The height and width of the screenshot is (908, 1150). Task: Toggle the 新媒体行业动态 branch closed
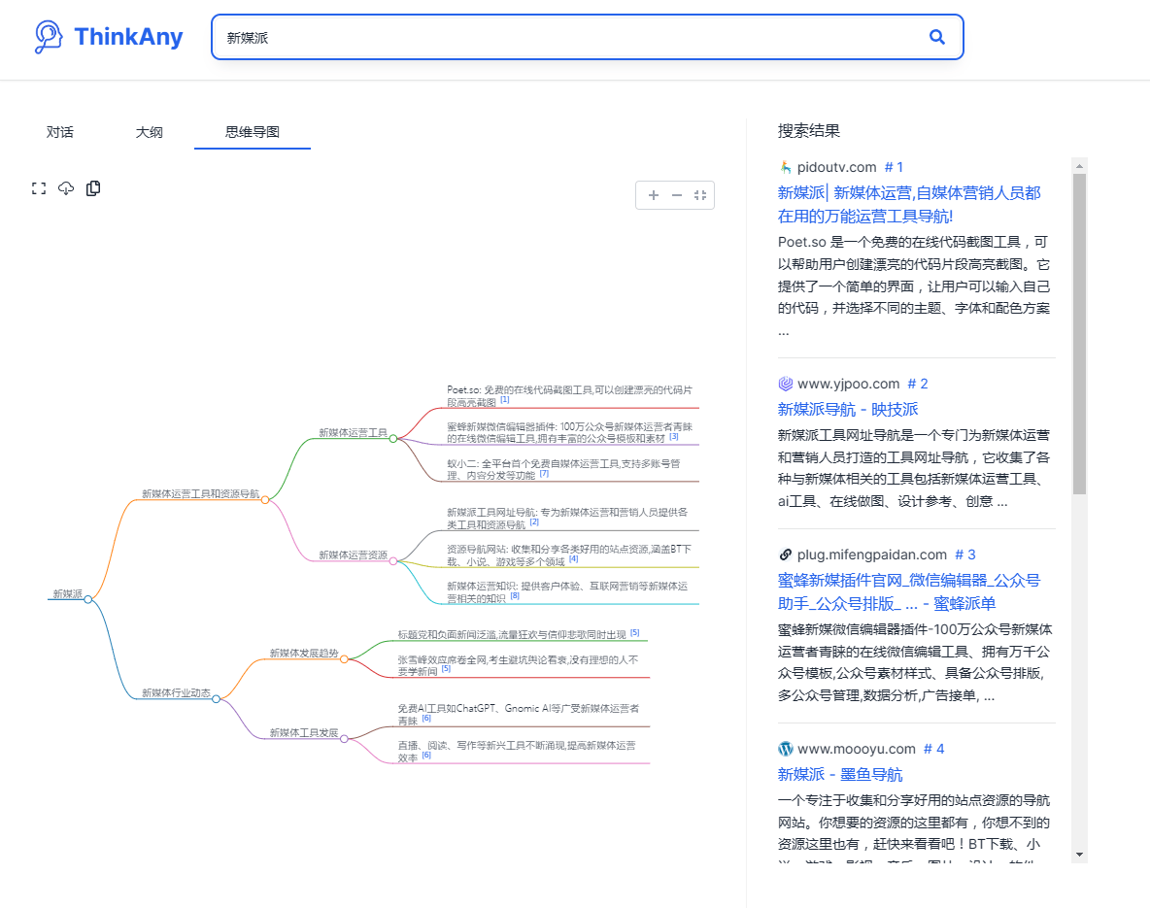click(x=216, y=699)
